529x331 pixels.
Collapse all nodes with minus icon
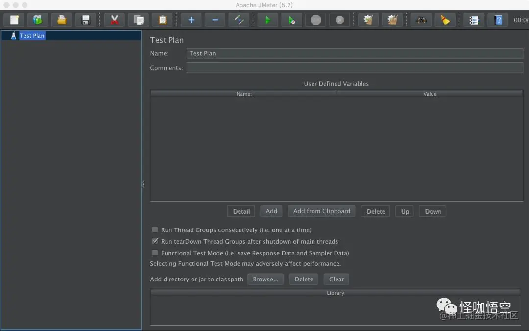tap(215, 20)
